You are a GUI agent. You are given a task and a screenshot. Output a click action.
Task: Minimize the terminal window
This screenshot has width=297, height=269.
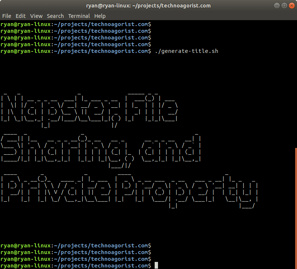point(277,6)
